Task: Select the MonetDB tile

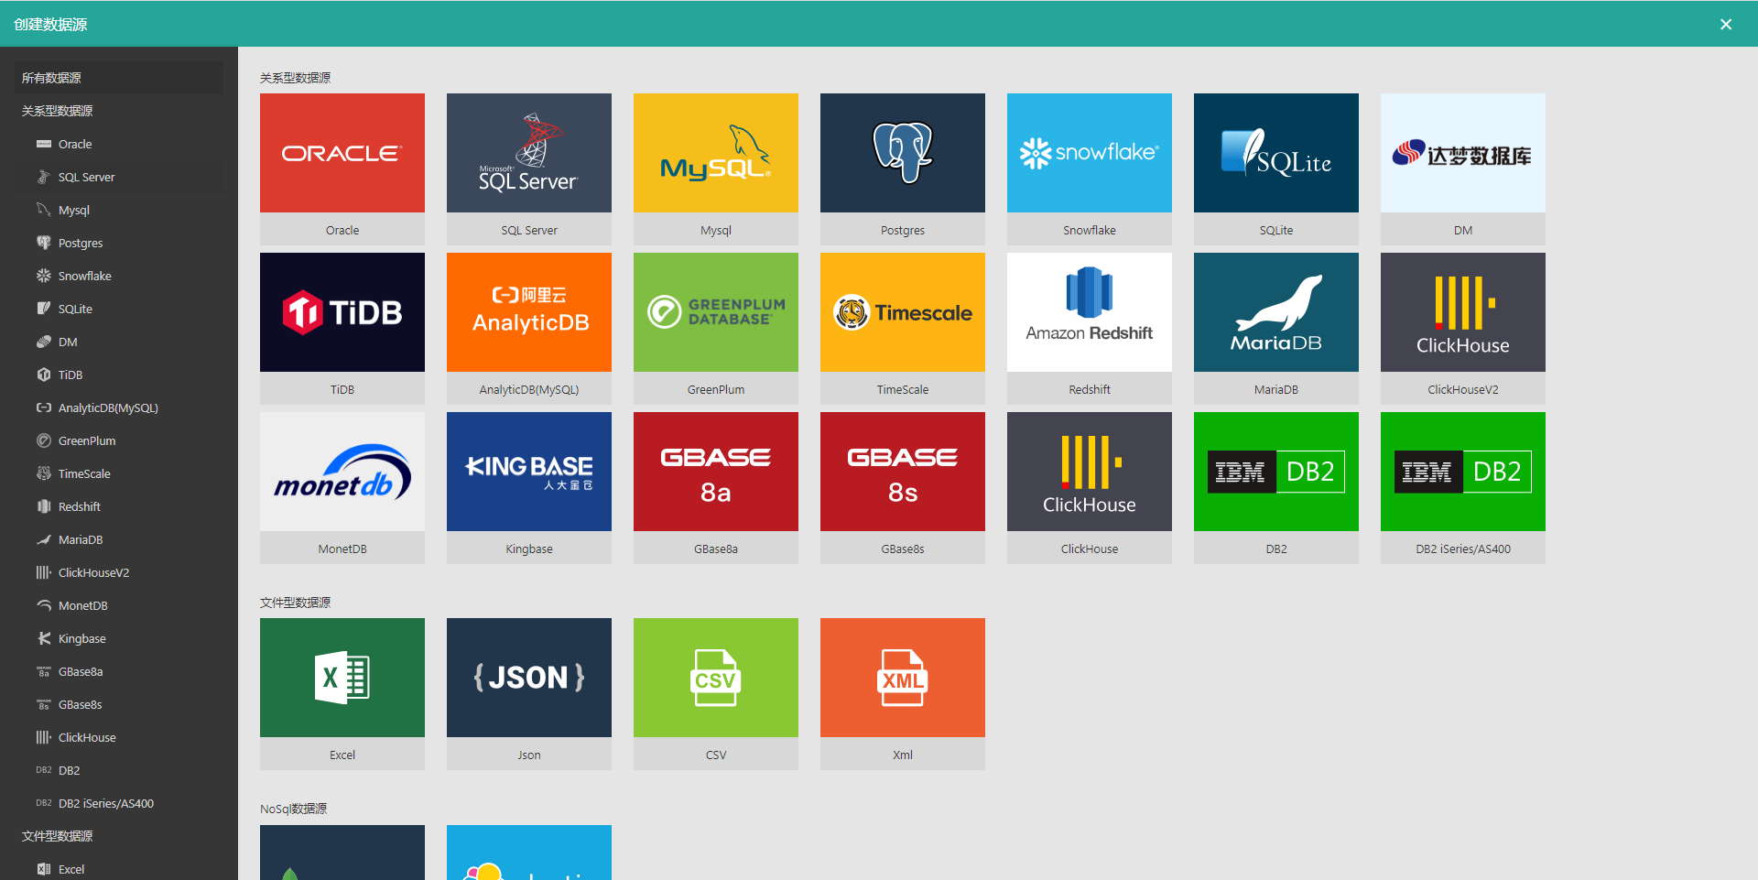Action: click(342, 487)
